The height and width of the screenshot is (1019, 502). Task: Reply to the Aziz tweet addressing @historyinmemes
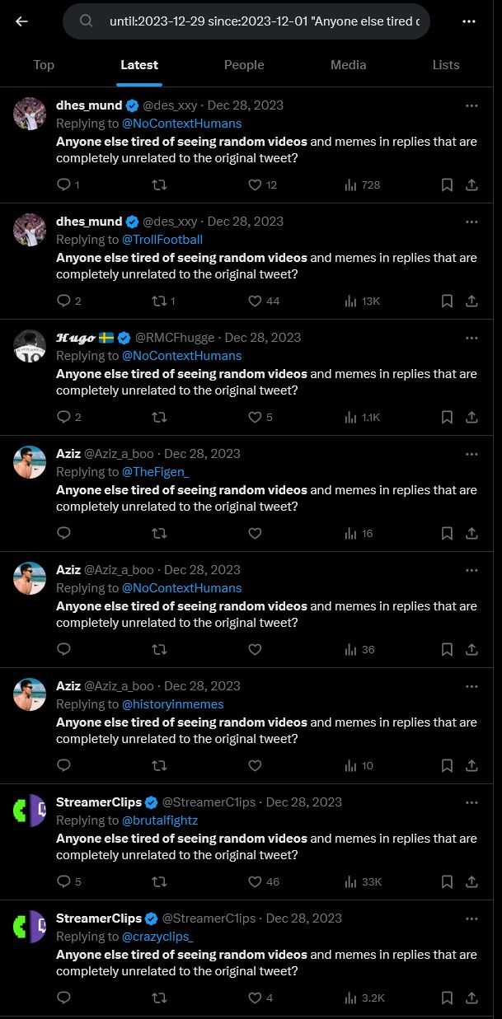[x=64, y=766]
